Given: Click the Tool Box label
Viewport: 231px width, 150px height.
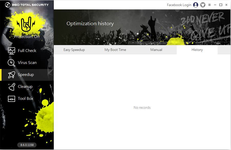Looking at the screenshot, I should click(x=26, y=99).
